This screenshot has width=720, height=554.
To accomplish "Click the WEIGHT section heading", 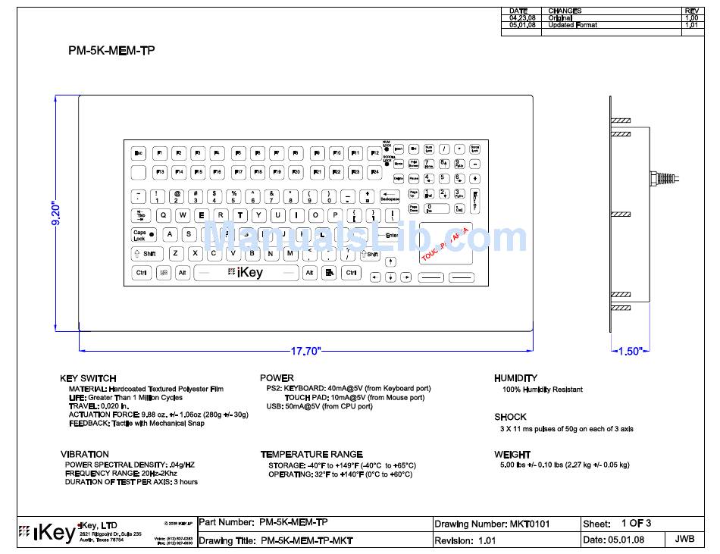I will (512, 455).
